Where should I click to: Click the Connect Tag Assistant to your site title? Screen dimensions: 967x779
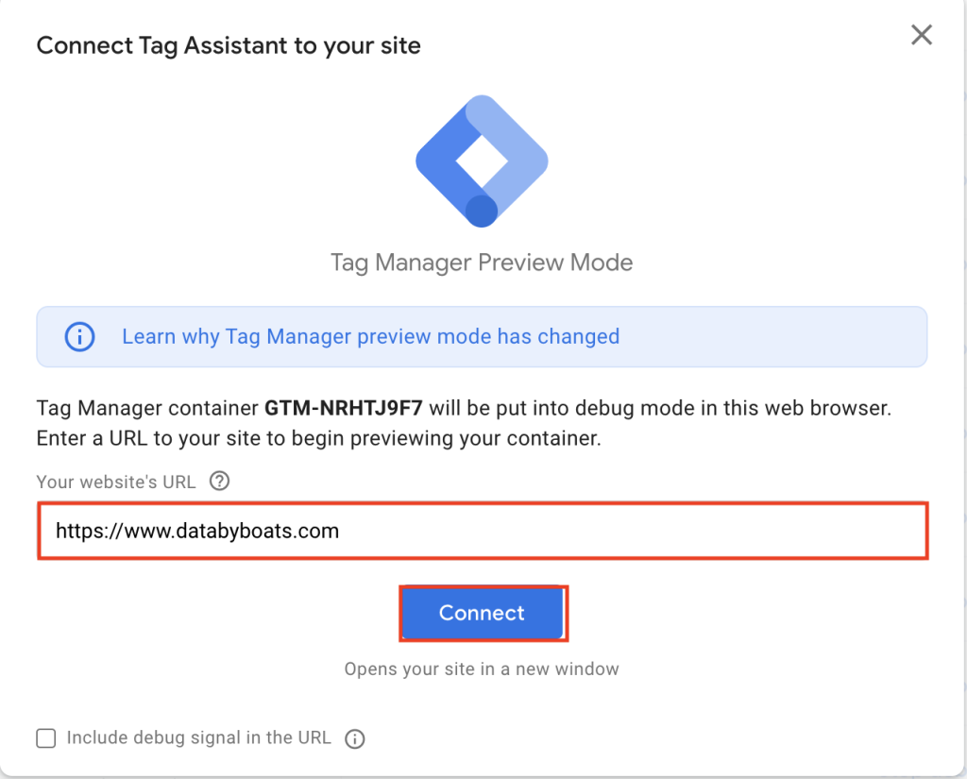tap(229, 45)
